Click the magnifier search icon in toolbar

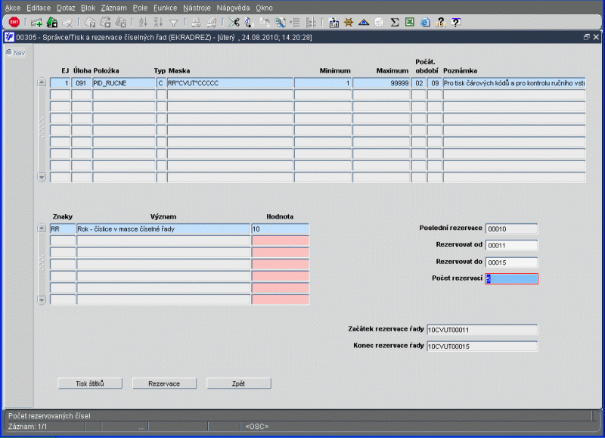coord(280,23)
